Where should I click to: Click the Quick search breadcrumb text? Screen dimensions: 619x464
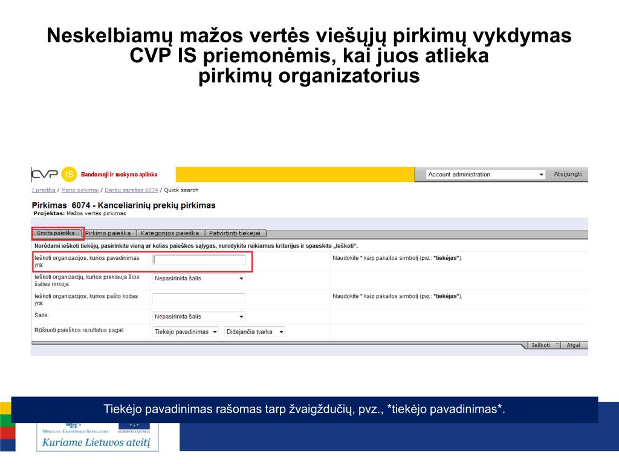click(181, 190)
